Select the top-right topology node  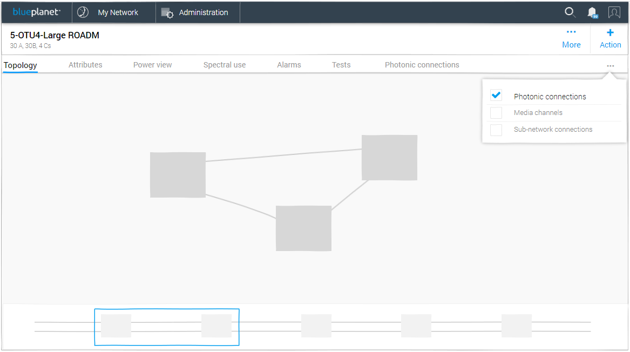point(389,158)
